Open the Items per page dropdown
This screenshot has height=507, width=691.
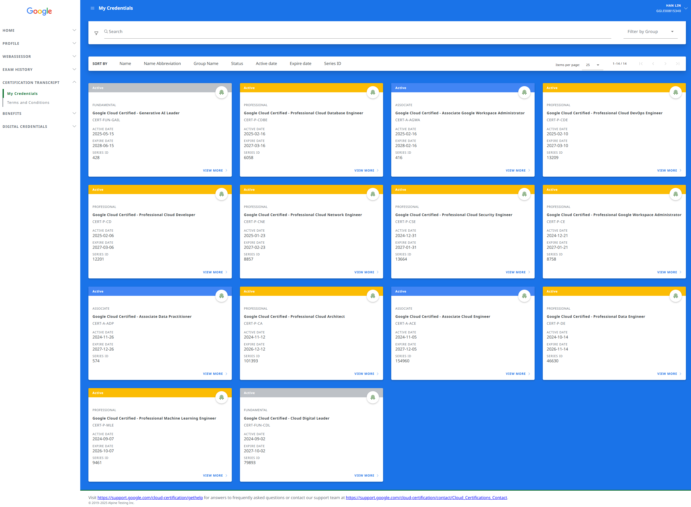[x=592, y=65]
